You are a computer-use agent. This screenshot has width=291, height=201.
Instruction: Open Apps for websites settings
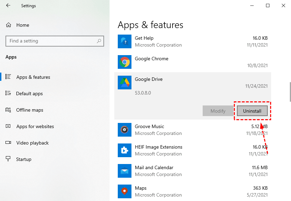[x=35, y=126]
